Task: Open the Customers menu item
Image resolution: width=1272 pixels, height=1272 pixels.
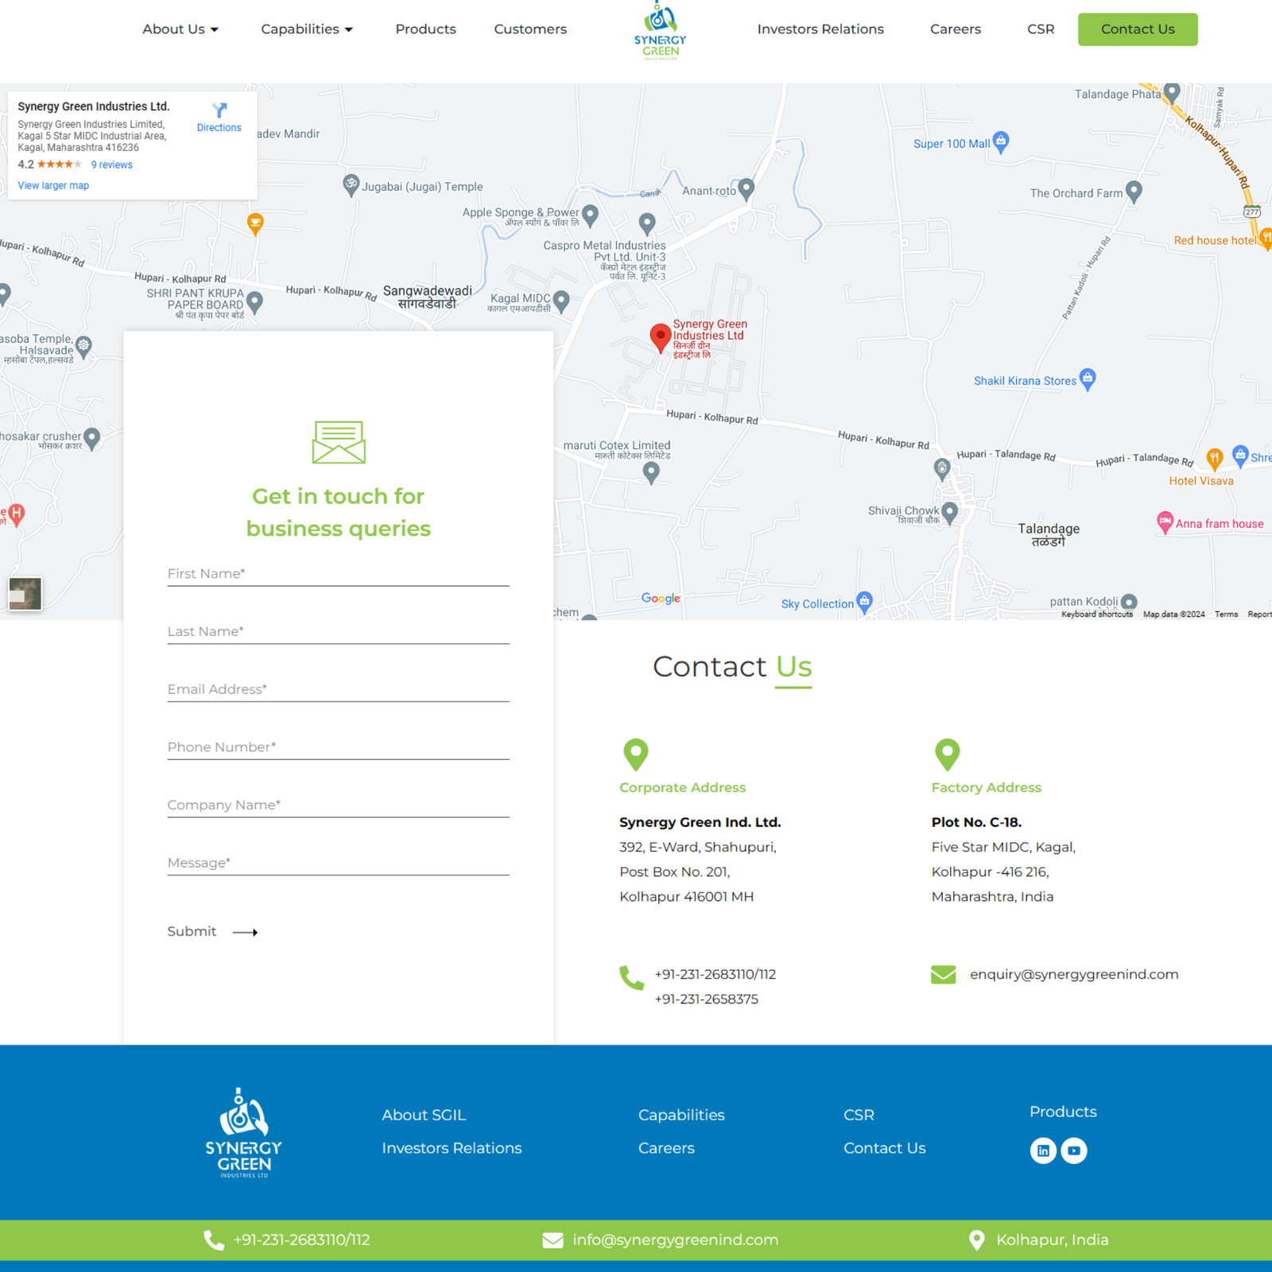Action: tap(530, 29)
